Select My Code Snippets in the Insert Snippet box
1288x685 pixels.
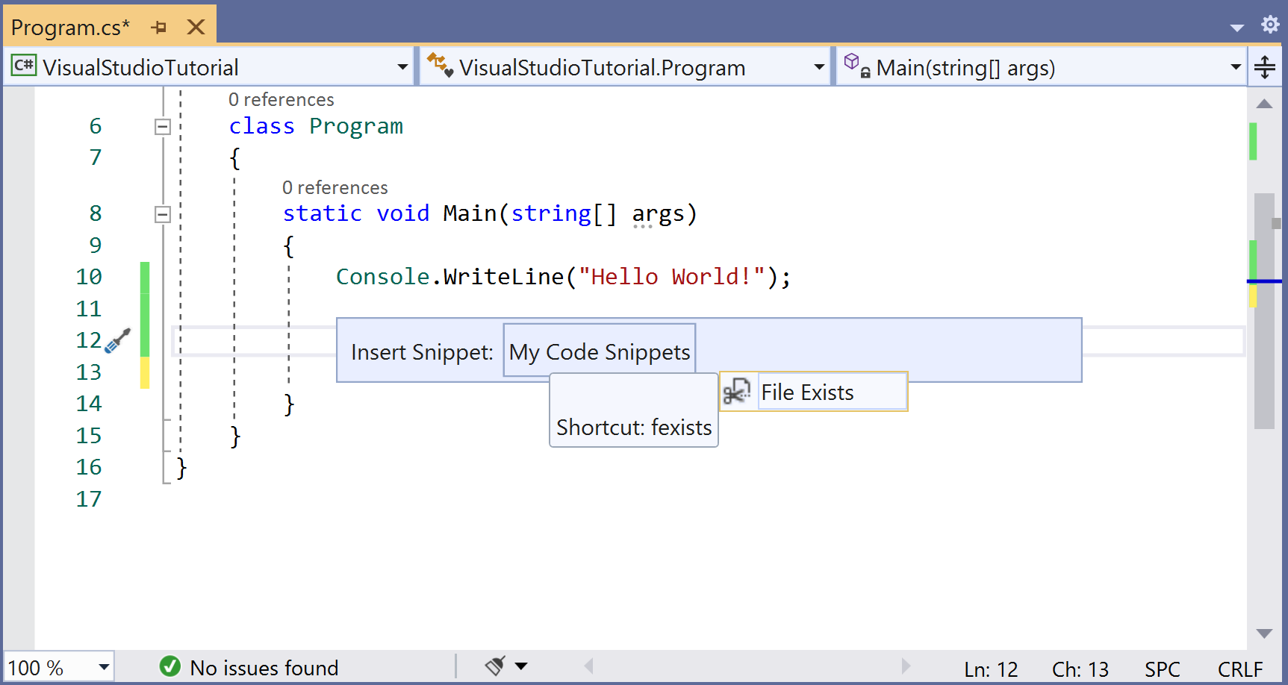tap(600, 351)
